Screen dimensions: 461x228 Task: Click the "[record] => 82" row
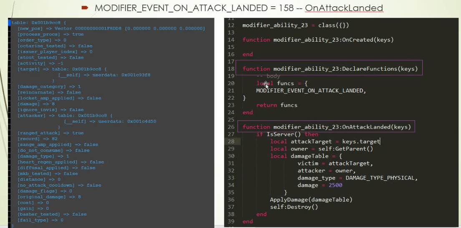pos(37,139)
